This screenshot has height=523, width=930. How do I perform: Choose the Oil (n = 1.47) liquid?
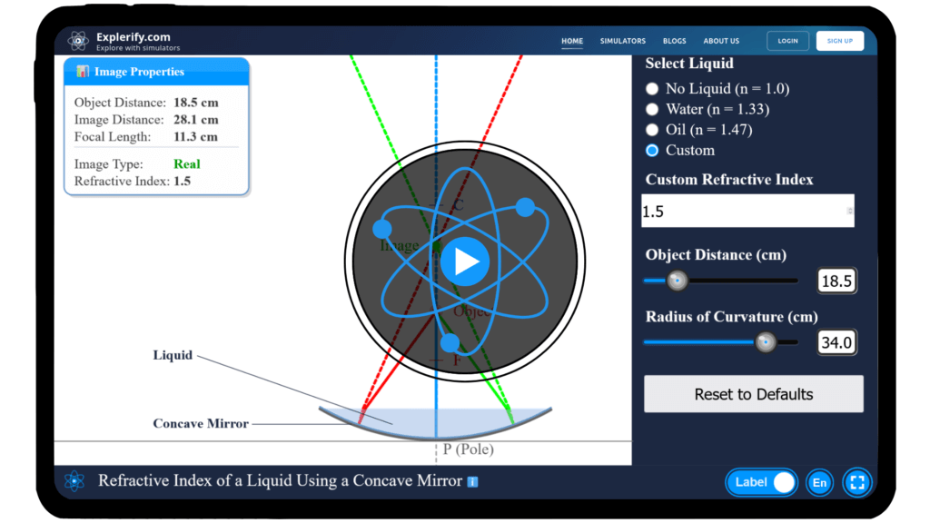(651, 129)
